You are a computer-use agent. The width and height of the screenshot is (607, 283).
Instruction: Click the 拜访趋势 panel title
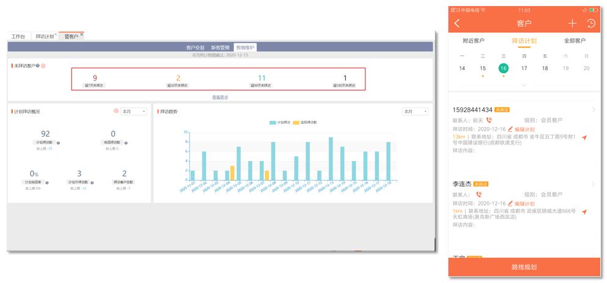pyautogui.click(x=169, y=112)
